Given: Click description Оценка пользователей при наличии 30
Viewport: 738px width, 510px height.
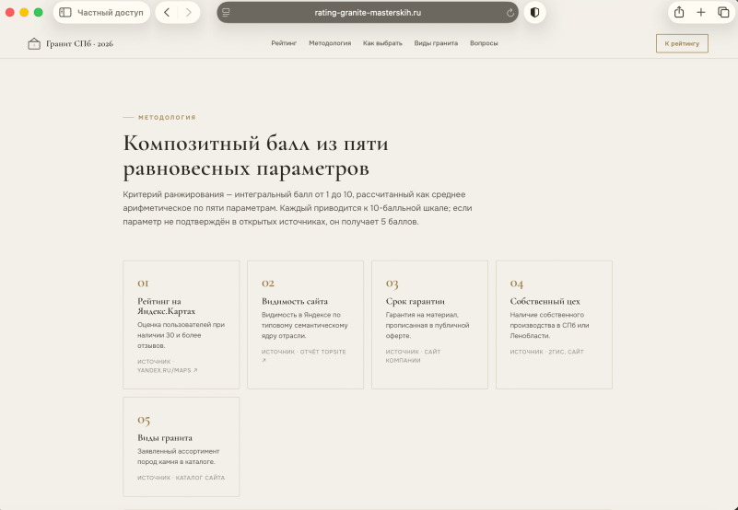Looking at the screenshot, I should (182, 335).
